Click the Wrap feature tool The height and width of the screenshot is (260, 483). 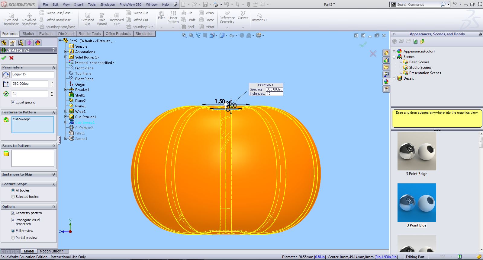[x=207, y=13]
